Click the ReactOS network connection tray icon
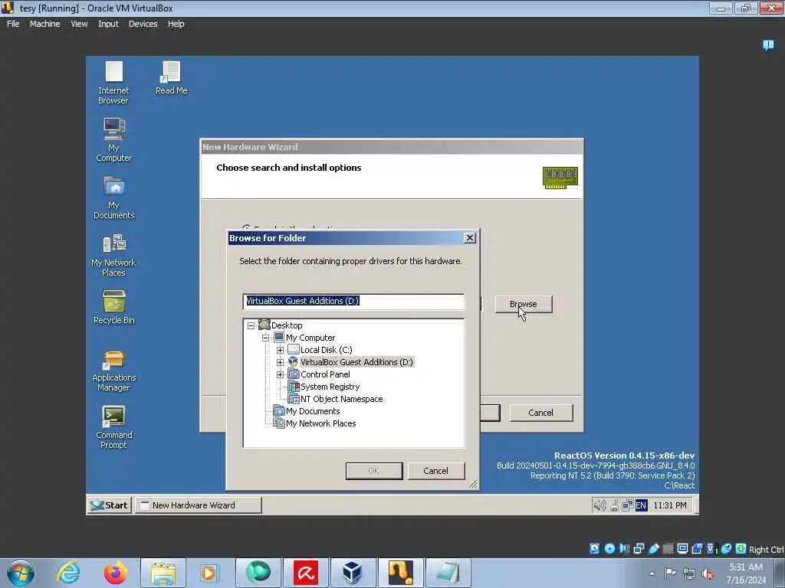 (x=627, y=505)
